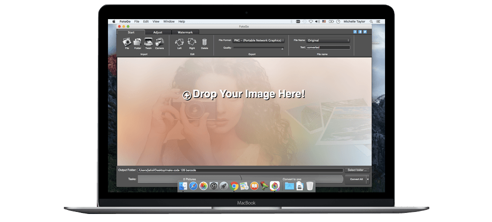Open the FotoGo application menu
Image resolution: width=492 pixels, height=222 pixels.
(125, 22)
